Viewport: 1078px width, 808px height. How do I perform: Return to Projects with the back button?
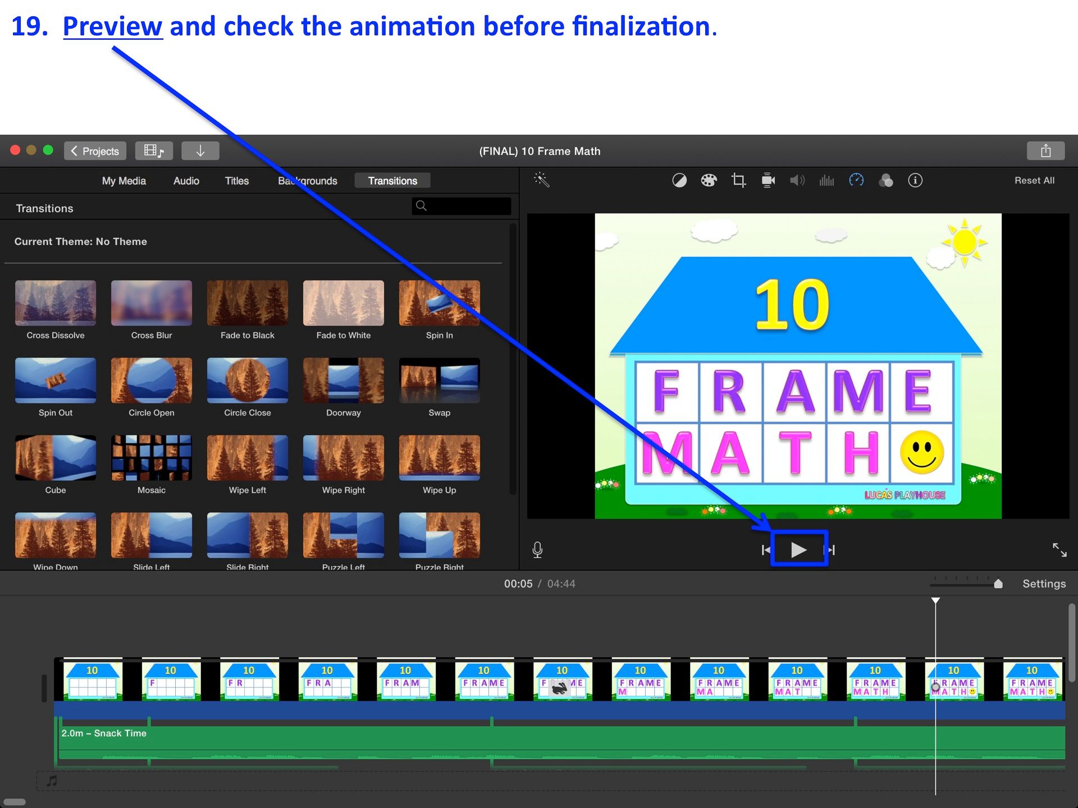[95, 150]
